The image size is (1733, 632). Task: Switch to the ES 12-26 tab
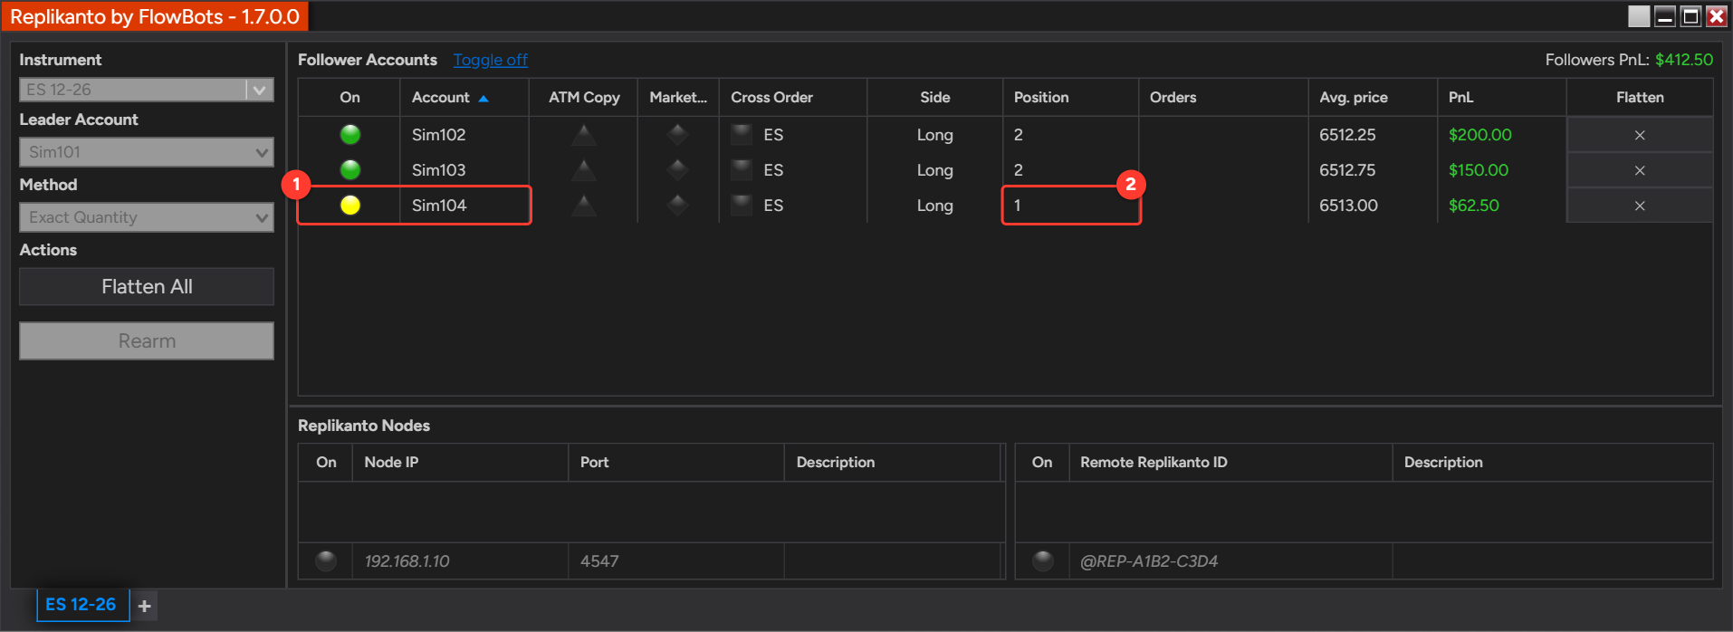point(81,605)
